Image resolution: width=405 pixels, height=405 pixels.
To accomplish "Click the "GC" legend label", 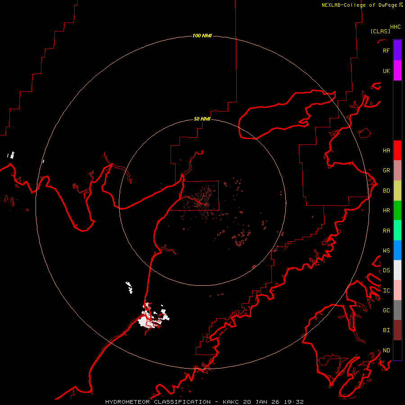I will pos(386,310).
